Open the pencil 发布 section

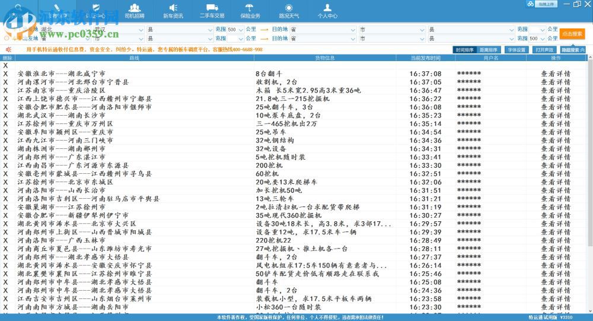57,11
